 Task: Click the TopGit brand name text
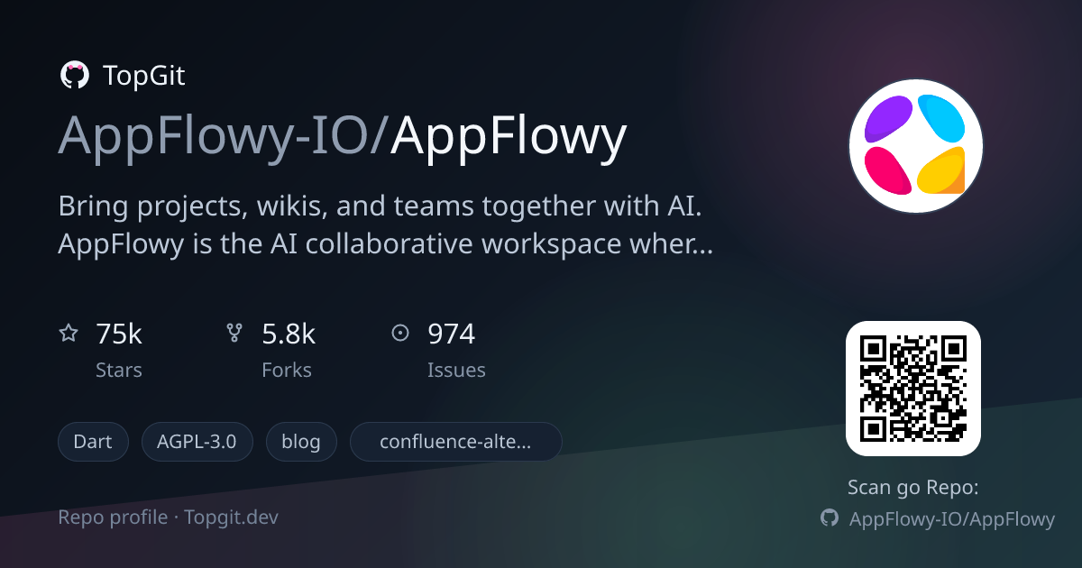point(144,76)
